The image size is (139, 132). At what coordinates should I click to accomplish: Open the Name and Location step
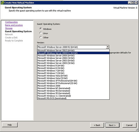click(x=14, y=25)
